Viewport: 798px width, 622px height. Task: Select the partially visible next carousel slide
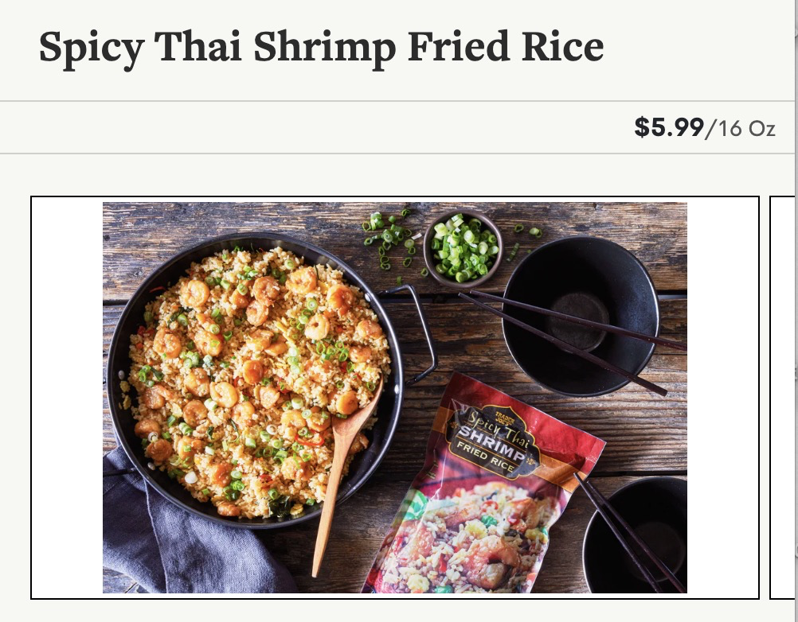783,398
